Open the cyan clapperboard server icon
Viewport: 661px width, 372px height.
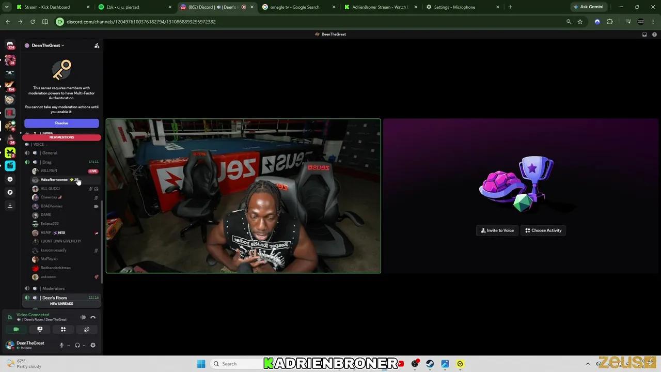tap(10, 166)
